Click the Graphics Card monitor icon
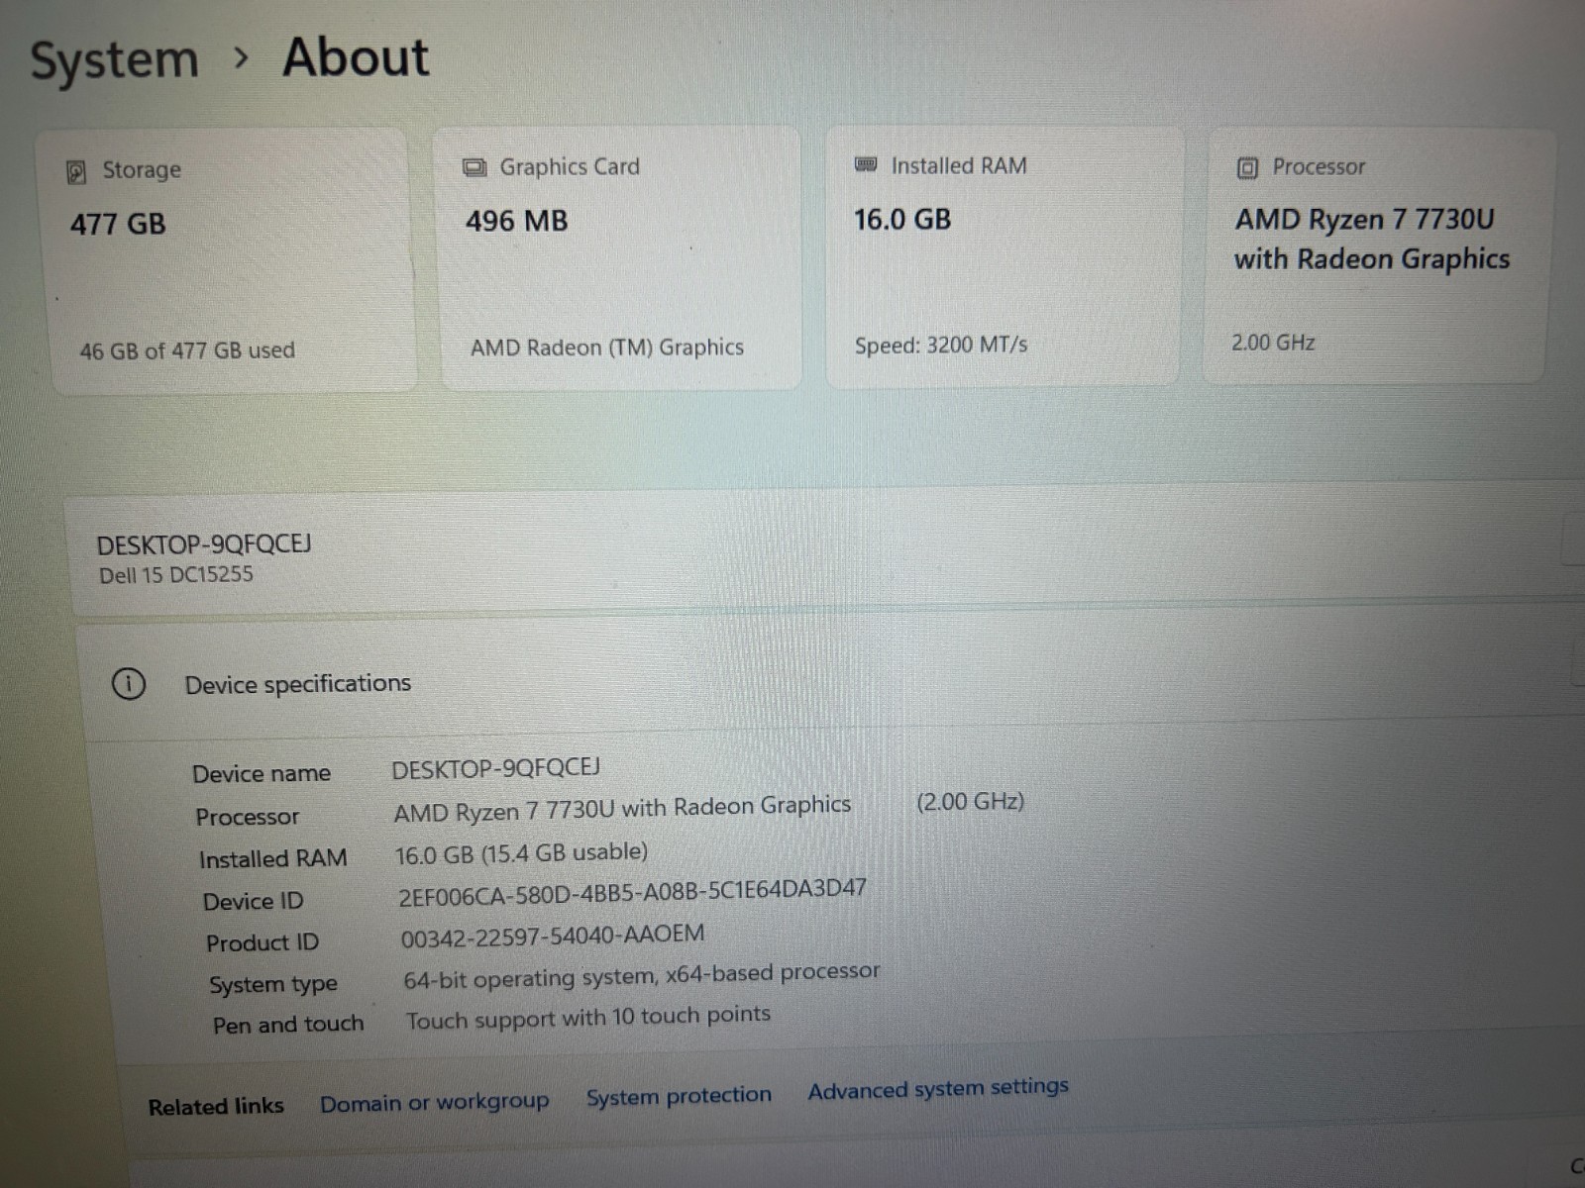 475,167
